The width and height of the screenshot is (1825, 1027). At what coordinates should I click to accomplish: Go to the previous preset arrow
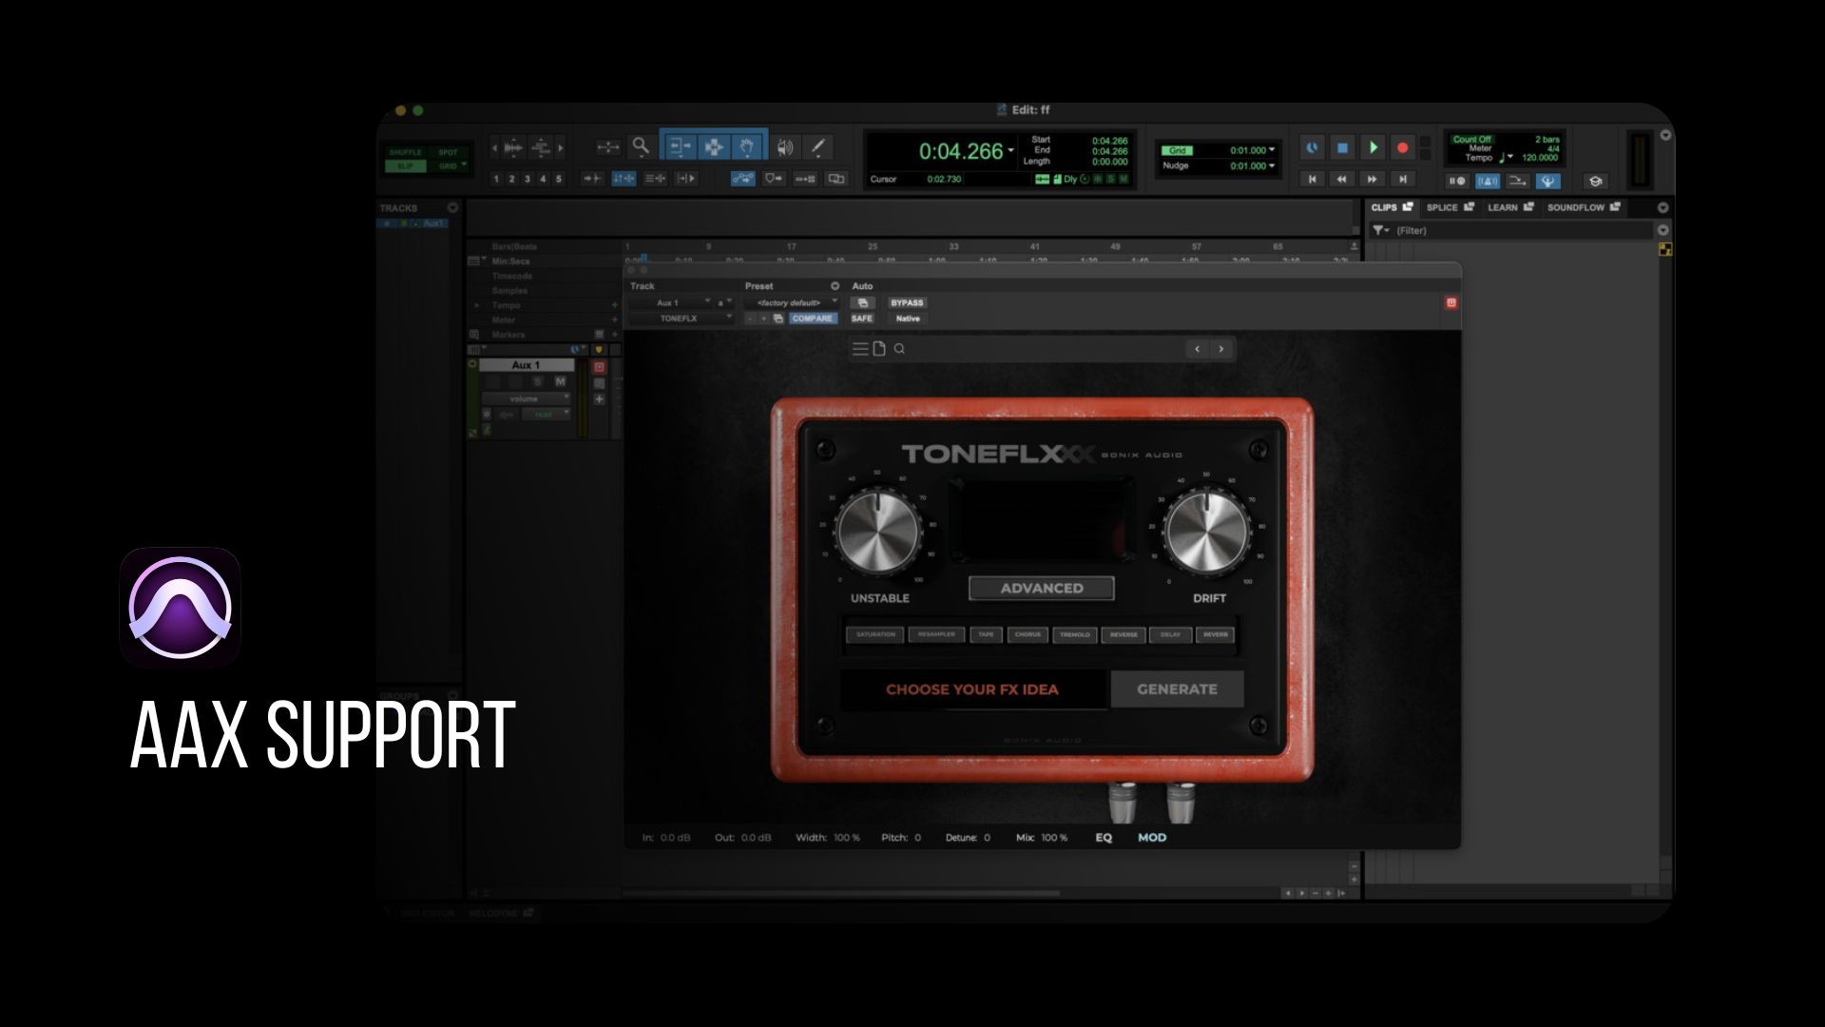1197,349
